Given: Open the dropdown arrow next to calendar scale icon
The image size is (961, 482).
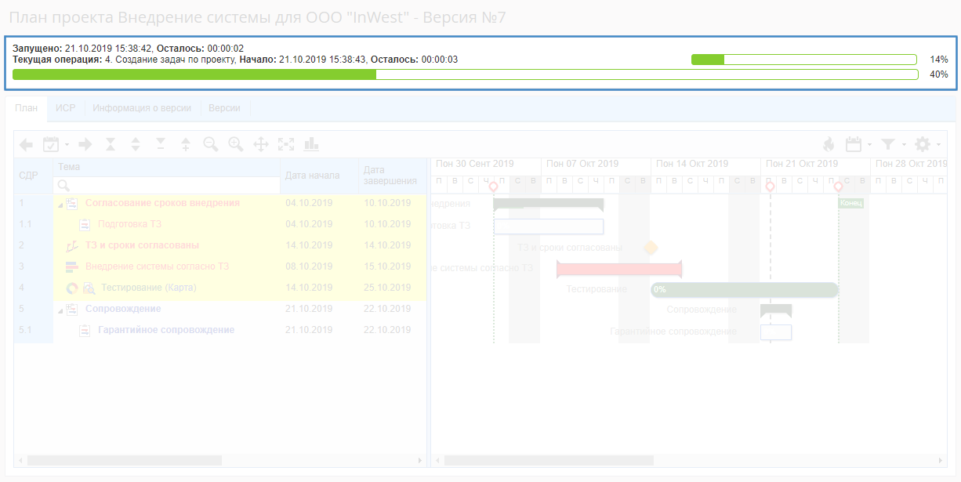Looking at the screenshot, I should (x=869, y=145).
